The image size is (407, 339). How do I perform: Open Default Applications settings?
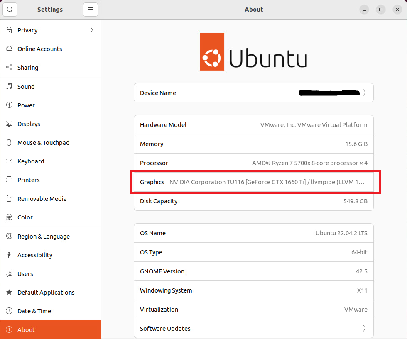click(x=50, y=292)
